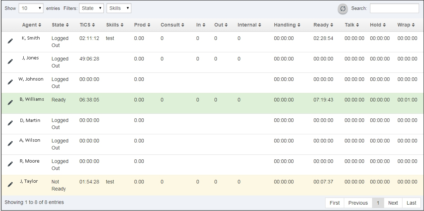Screen dimensions: 424x211
Task: Click the circular refresh icon near Search
Action: 342,9
